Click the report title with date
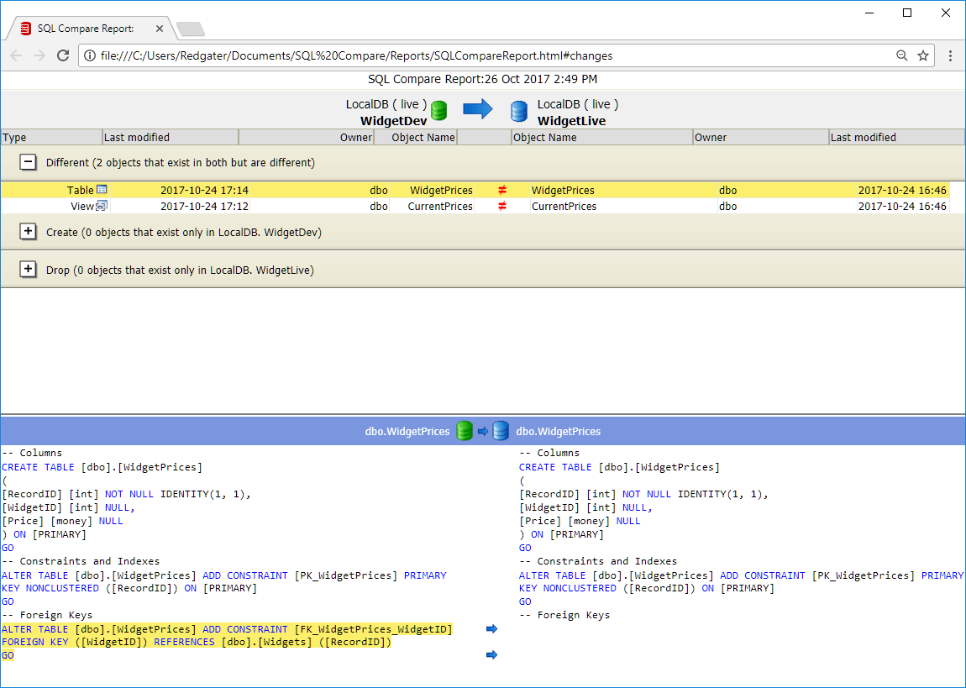The height and width of the screenshot is (688, 966). (x=482, y=79)
